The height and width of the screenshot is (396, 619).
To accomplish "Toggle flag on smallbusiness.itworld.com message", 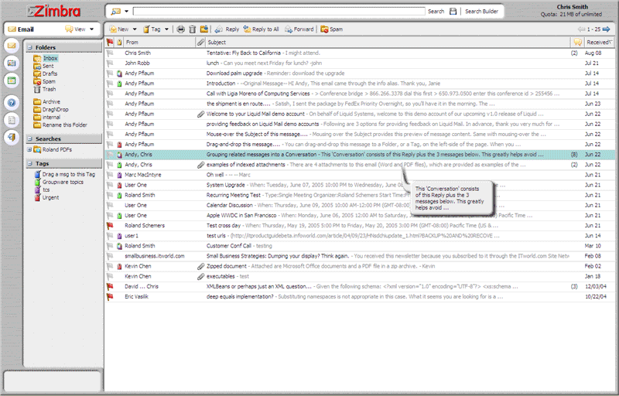I will click(110, 256).
